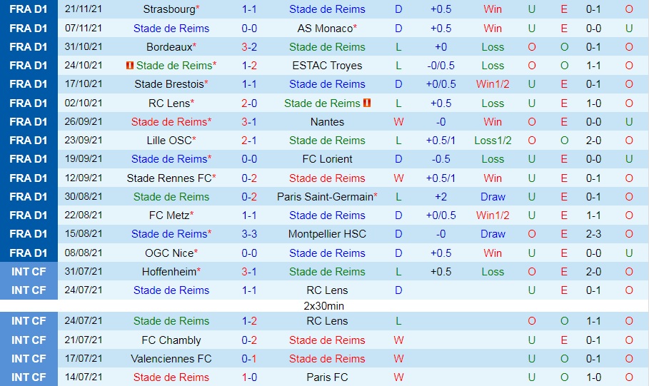Click the Paris Saint-Germain team link
The image size is (649, 386).
coord(325,197)
